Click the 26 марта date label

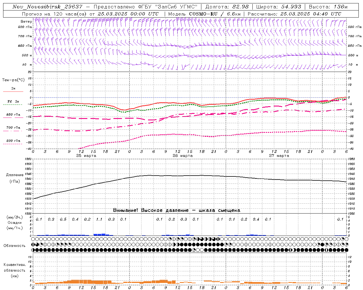click(183, 156)
